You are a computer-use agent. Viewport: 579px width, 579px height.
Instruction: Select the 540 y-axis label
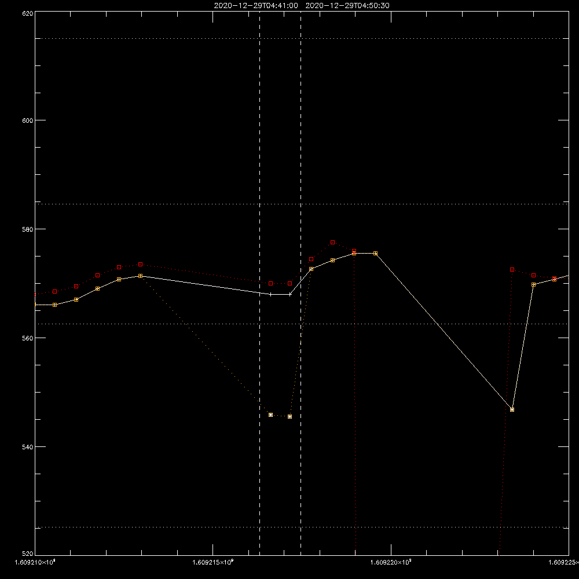[28, 447]
